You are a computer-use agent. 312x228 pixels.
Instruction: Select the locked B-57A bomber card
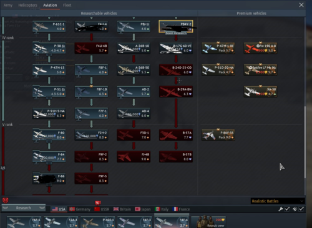pyautogui.click(x=176, y=135)
